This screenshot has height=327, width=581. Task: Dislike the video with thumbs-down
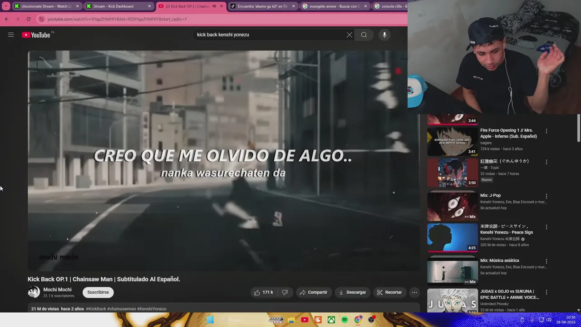(x=285, y=292)
